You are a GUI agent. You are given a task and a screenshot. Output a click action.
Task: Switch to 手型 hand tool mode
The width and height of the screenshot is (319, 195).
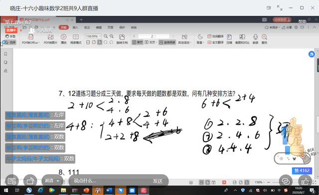10,36
